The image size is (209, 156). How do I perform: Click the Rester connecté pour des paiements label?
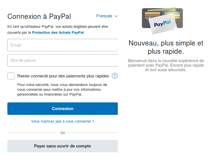63,76
